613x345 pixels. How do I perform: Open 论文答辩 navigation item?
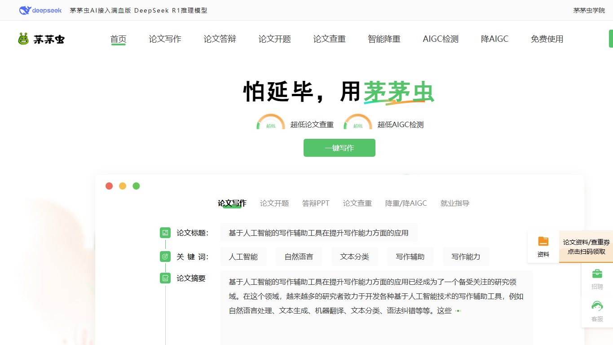pyautogui.click(x=220, y=39)
